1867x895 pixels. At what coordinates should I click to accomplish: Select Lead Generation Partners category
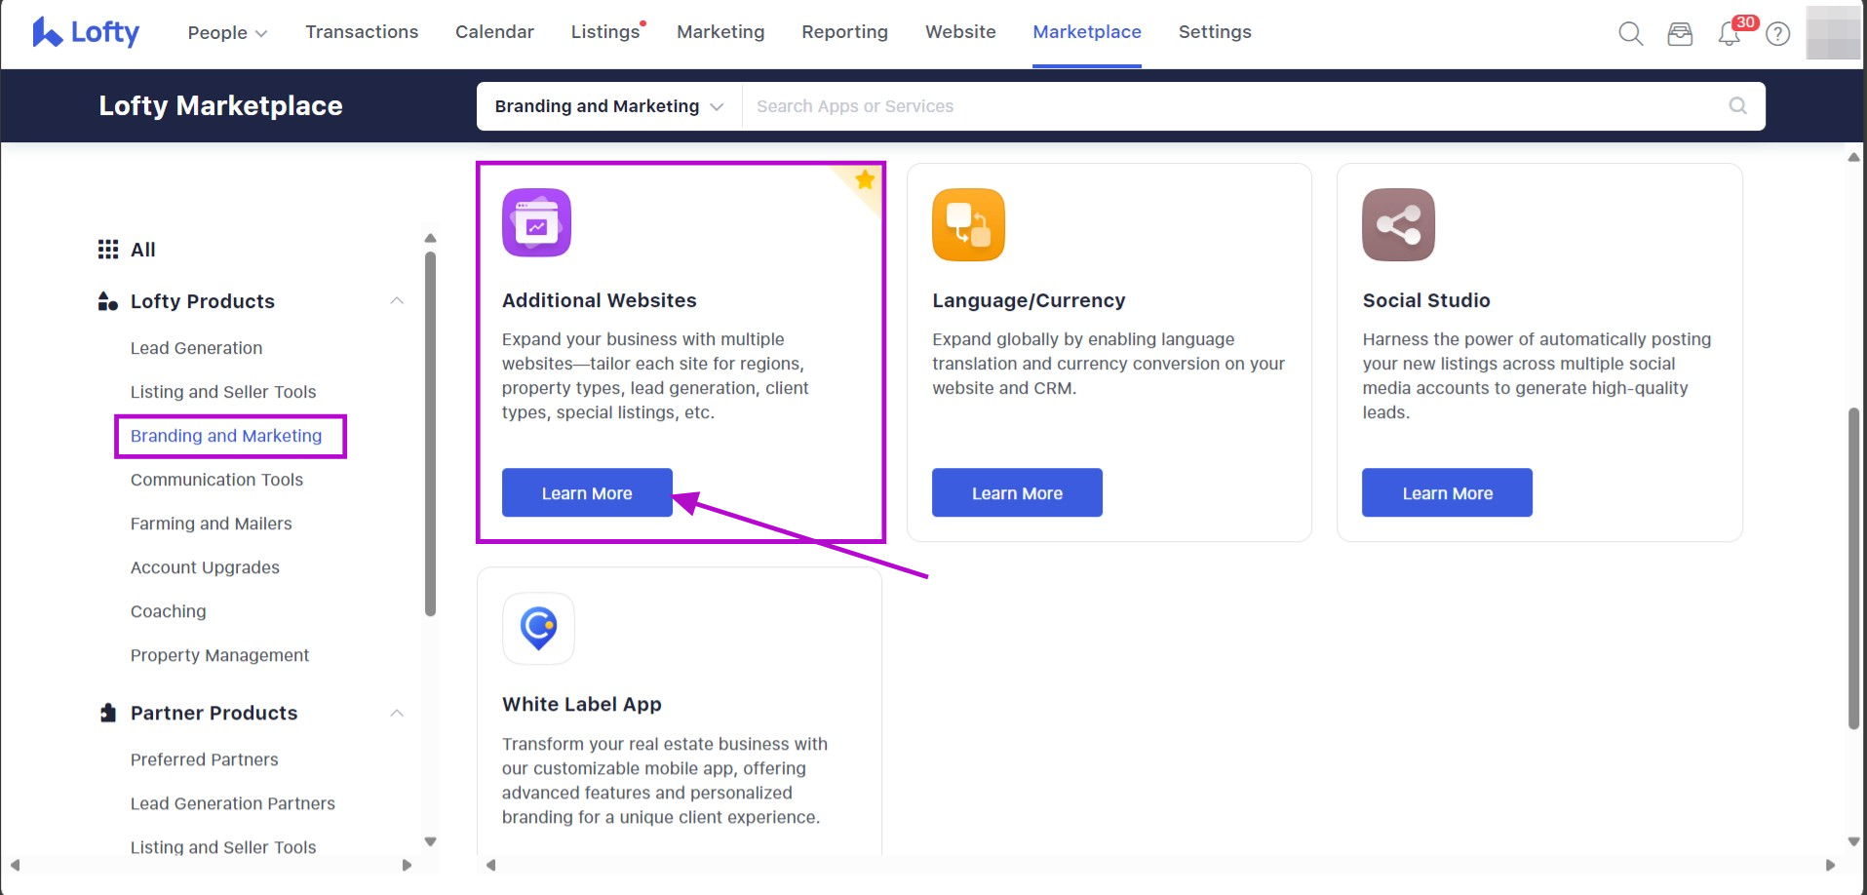point(233,803)
